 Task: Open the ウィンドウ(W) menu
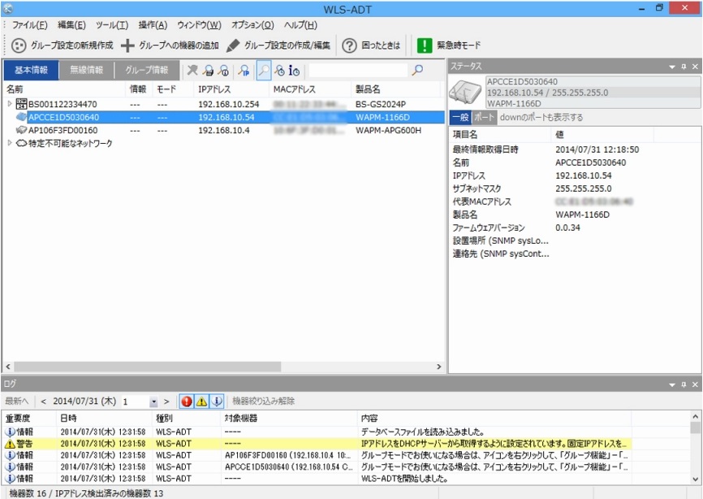(x=199, y=25)
